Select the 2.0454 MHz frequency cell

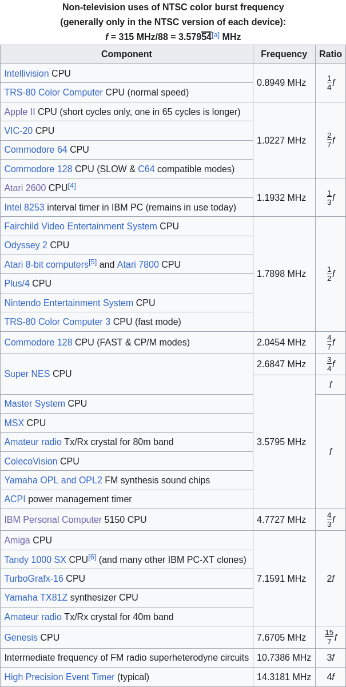point(284,342)
